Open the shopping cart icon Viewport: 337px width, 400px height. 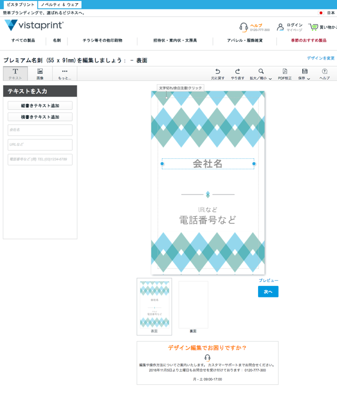click(x=313, y=27)
